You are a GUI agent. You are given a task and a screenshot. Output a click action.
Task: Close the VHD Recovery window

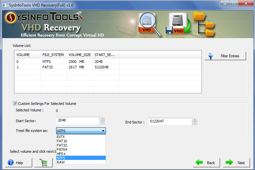[246, 3]
